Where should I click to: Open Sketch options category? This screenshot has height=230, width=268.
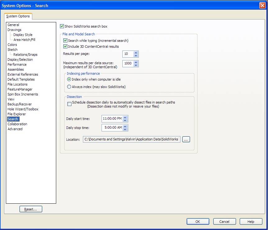pyautogui.click(x=12, y=50)
